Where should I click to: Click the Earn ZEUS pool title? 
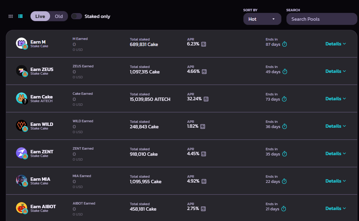(42, 69)
